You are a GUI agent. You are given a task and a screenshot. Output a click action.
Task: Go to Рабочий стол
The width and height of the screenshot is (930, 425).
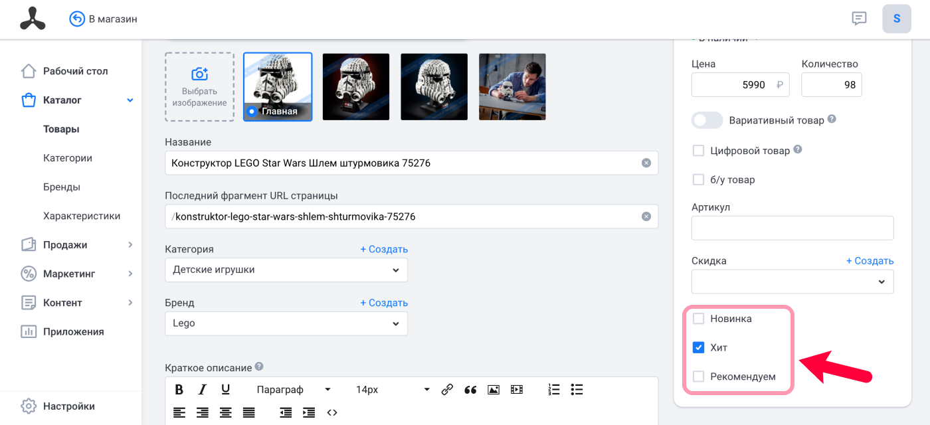tap(75, 71)
